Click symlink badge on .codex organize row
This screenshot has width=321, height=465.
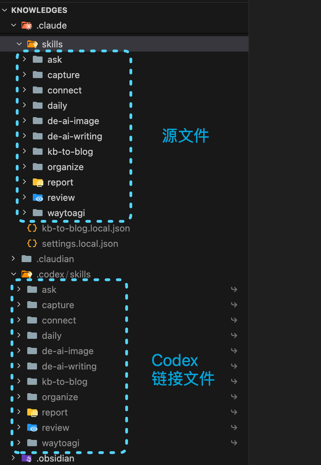pyautogui.click(x=234, y=397)
